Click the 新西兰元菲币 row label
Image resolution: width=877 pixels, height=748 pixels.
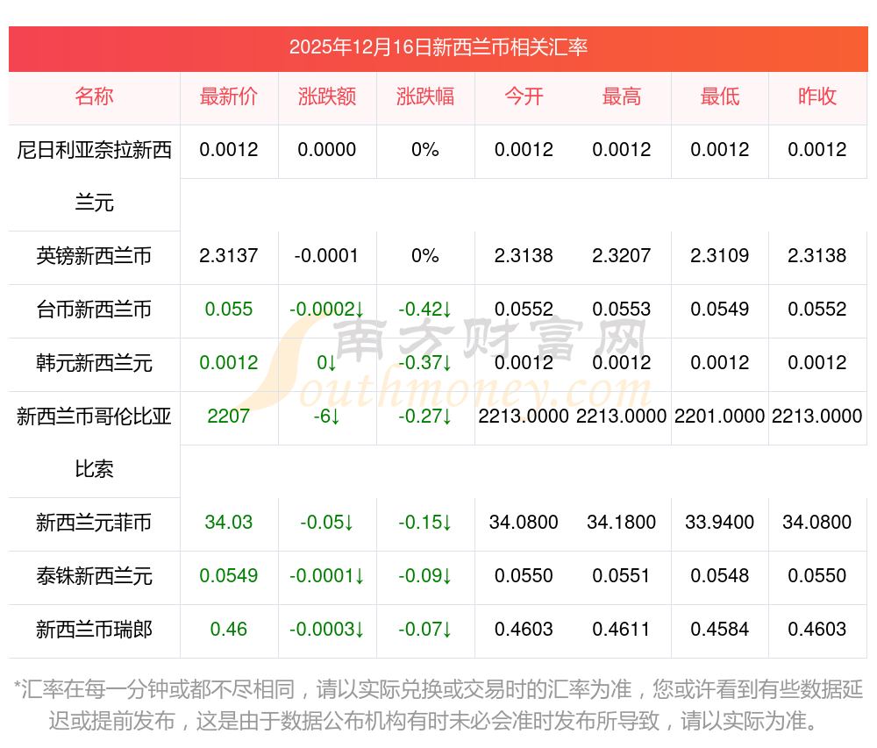point(94,522)
